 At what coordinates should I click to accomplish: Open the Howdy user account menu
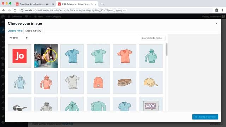point(213,17)
